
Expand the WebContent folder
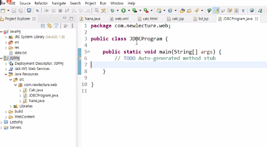[x=6, y=117]
